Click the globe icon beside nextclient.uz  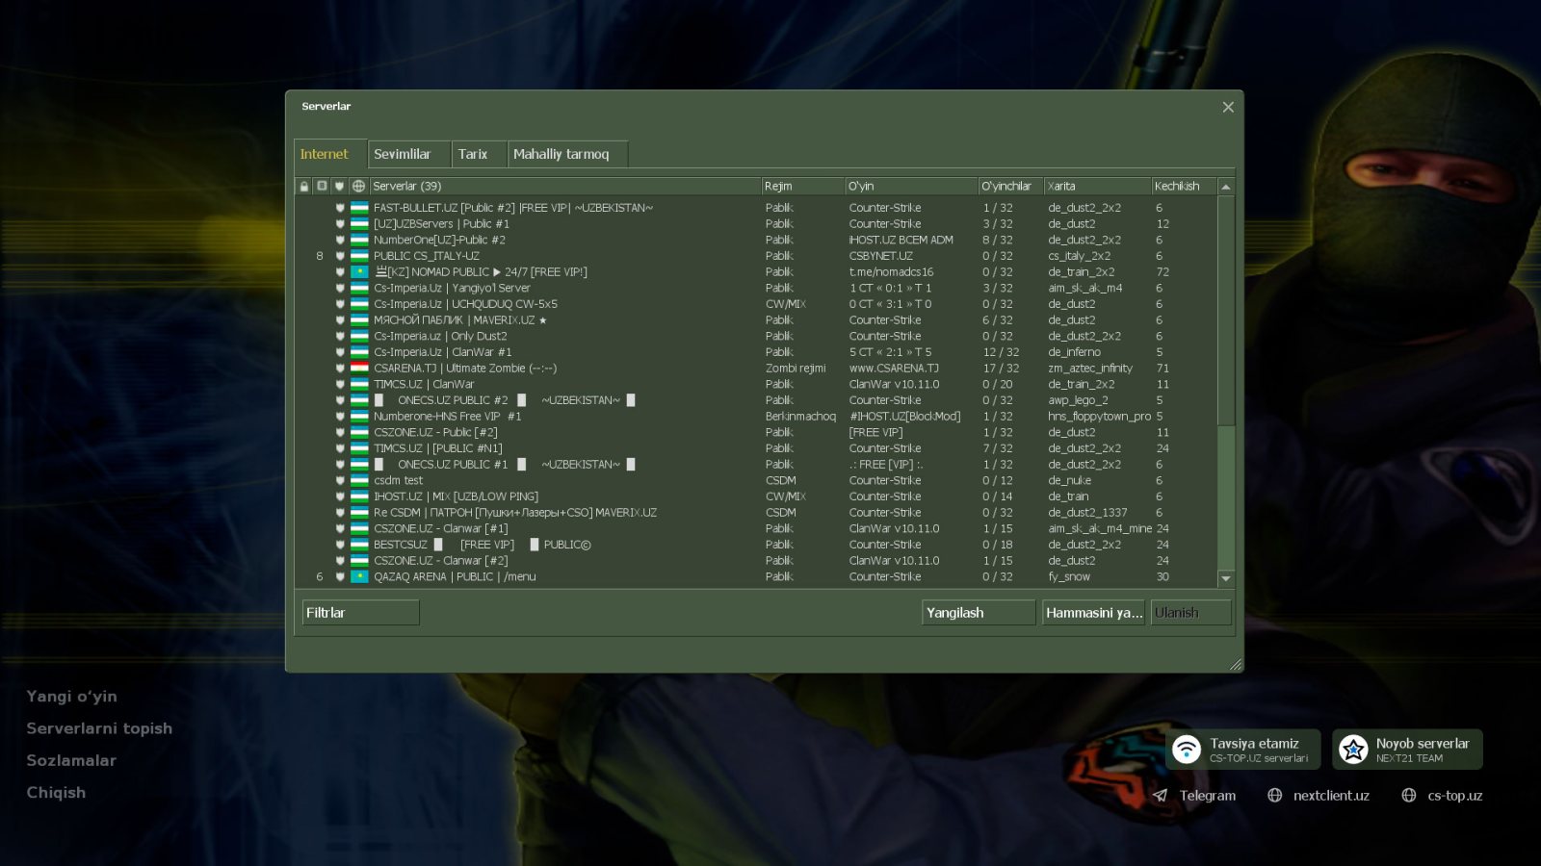(1275, 796)
